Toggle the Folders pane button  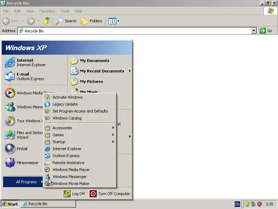pos(91,21)
